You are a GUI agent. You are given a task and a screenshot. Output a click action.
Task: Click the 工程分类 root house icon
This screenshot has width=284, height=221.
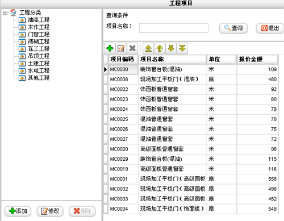point(13,12)
